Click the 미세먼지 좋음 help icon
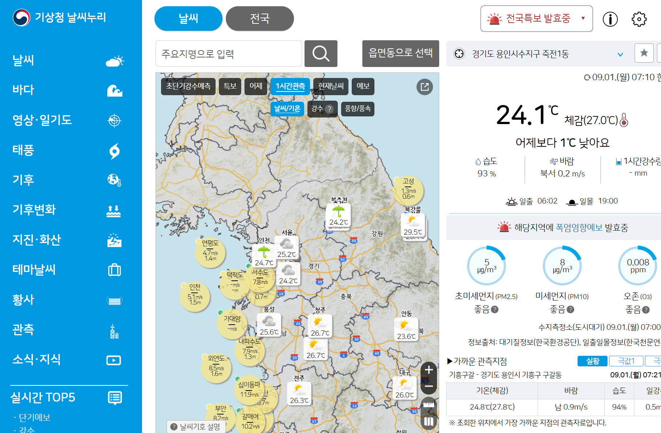Viewport: 661px width, 433px height. click(x=570, y=310)
